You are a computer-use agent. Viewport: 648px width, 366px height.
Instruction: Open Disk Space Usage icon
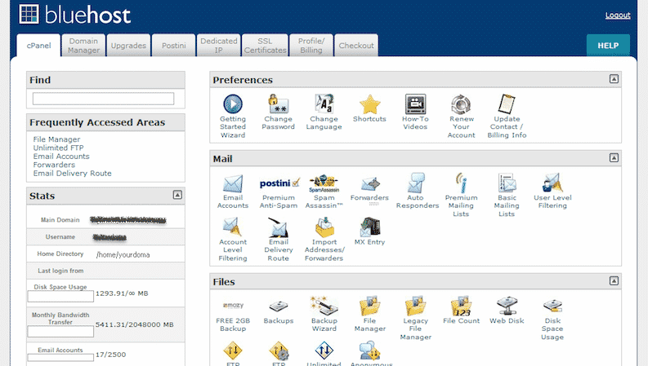(x=552, y=306)
